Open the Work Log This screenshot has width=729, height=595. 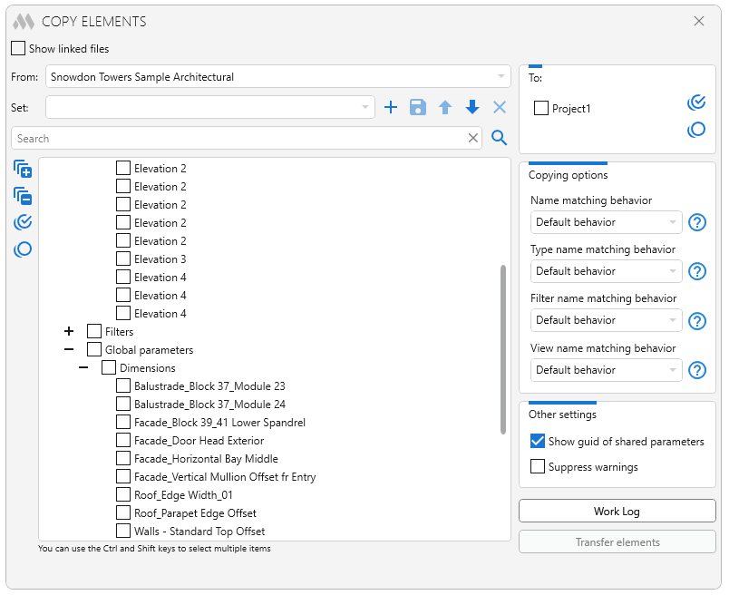point(617,511)
